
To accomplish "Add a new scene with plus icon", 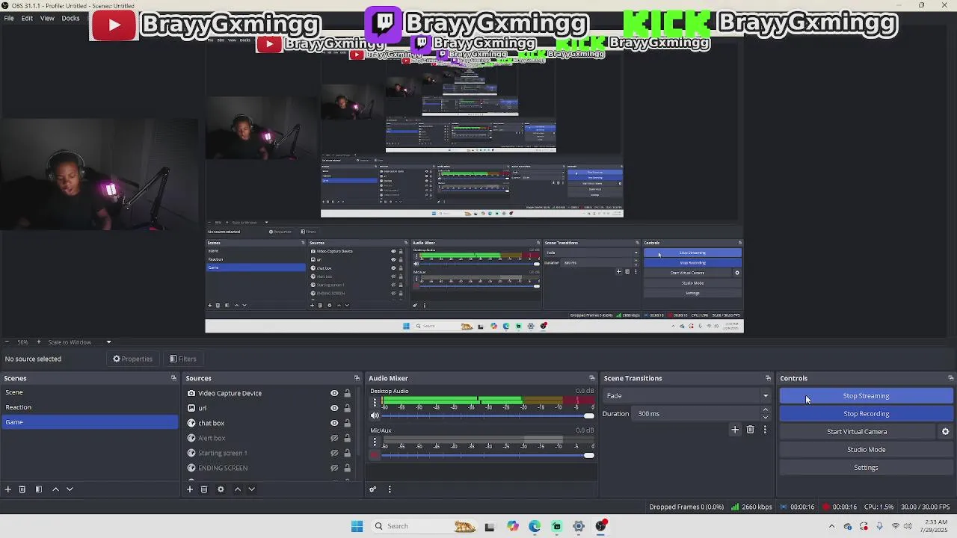I will pos(8,489).
